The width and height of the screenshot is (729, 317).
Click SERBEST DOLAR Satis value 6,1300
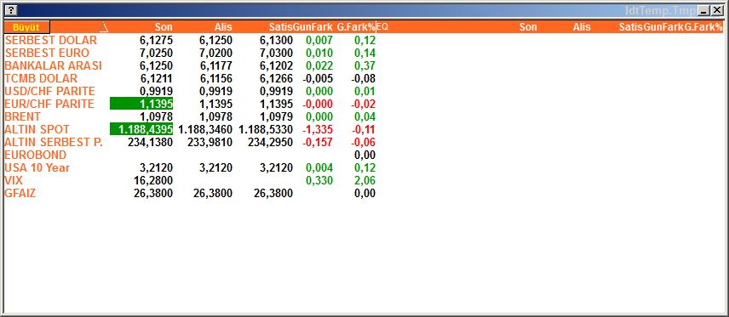coord(276,41)
